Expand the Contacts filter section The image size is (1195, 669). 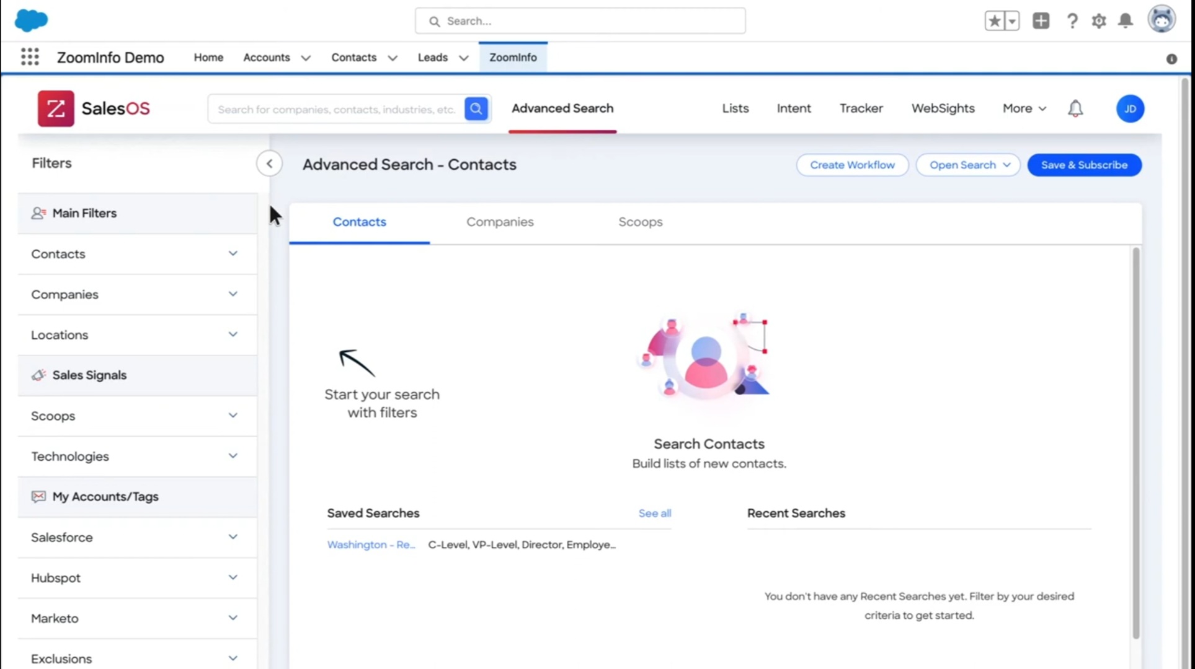pyautogui.click(x=137, y=254)
